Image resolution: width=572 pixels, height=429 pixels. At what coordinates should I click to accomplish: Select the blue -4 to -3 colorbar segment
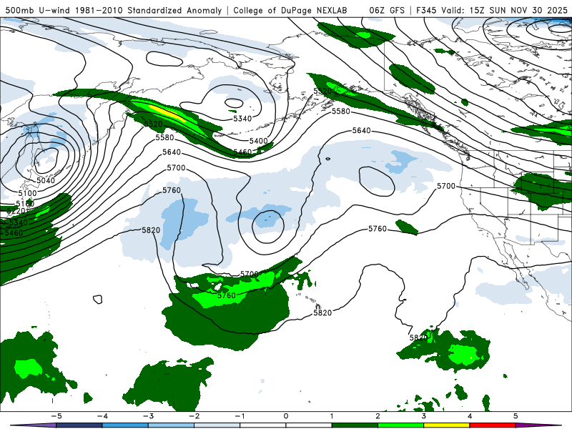[124, 425]
